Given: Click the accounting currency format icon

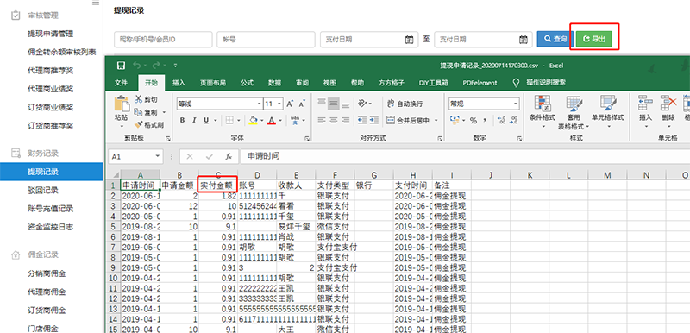Looking at the screenshot, I should [x=455, y=120].
